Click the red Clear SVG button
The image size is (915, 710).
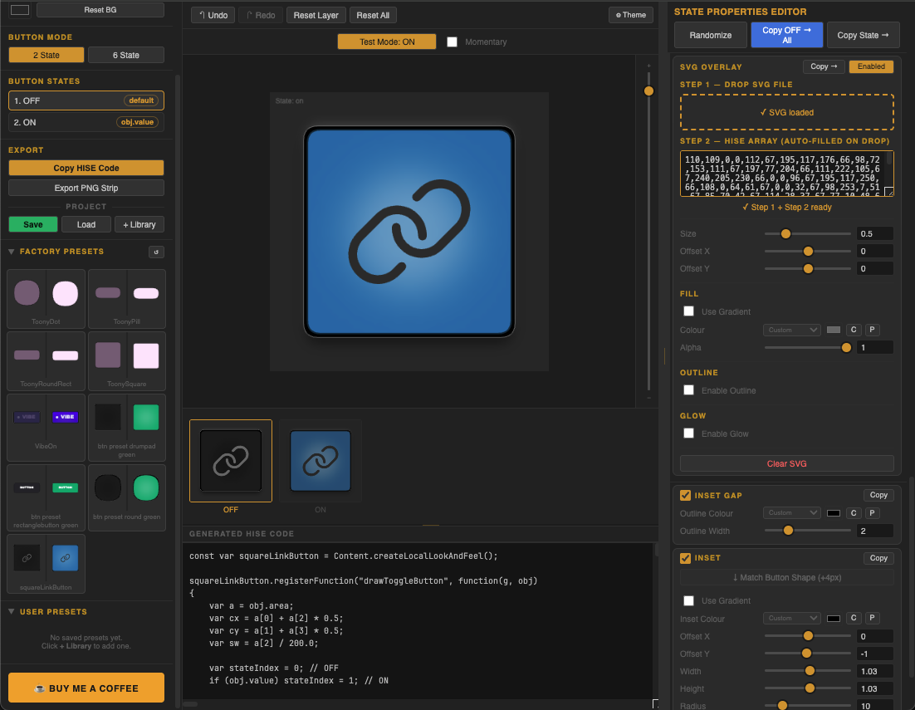coord(786,464)
